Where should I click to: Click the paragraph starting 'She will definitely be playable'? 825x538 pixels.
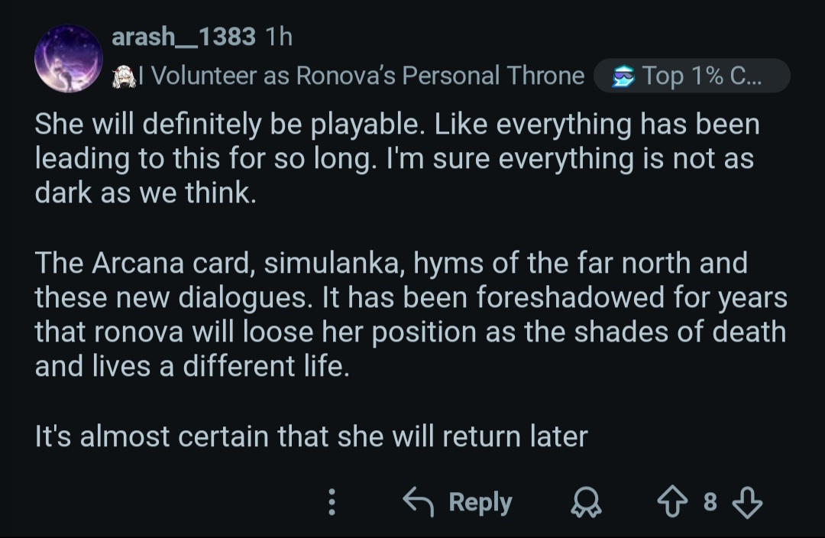click(x=397, y=158)
